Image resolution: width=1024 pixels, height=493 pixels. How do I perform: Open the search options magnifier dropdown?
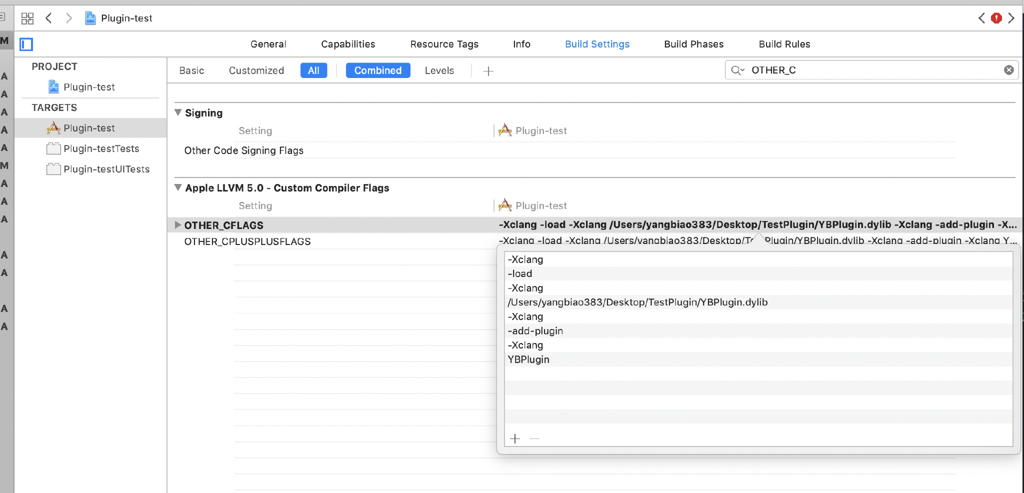pyautogui.click(x=737, y=70)
